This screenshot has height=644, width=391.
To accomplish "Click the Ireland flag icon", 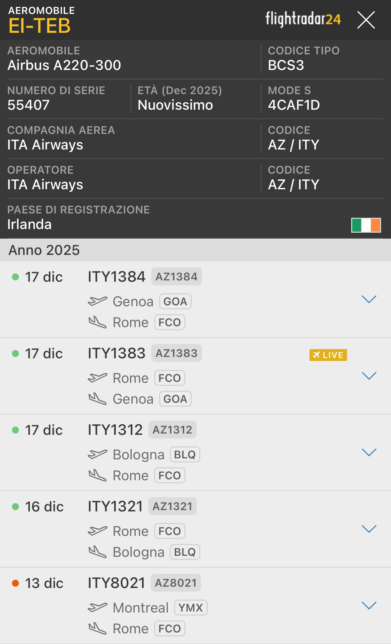I will coord(366,225).
